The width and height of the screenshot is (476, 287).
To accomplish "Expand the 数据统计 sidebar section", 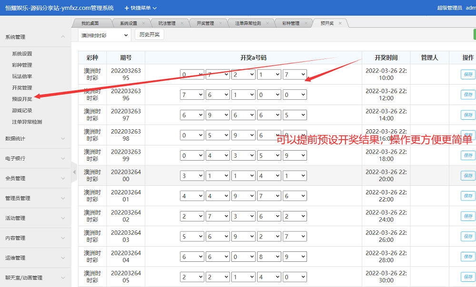I will click(x=35, y=139).
